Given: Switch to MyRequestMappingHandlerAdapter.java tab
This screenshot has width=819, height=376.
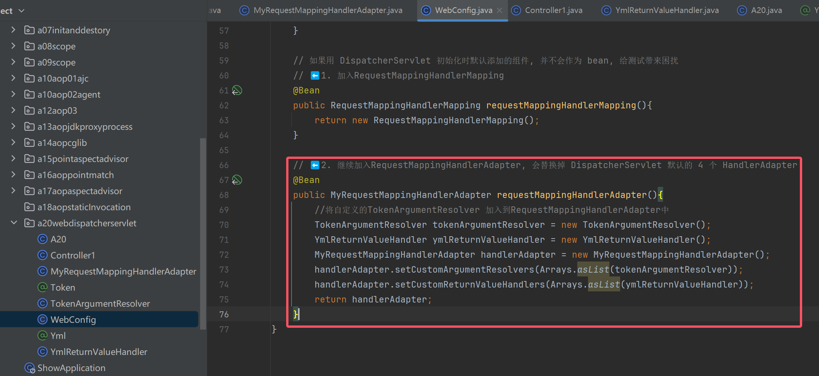Looking at the screenshot, I should point(321,10).
